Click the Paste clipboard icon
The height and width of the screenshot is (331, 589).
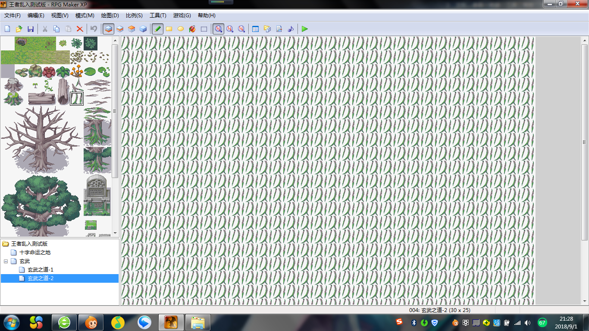[68, 29]
